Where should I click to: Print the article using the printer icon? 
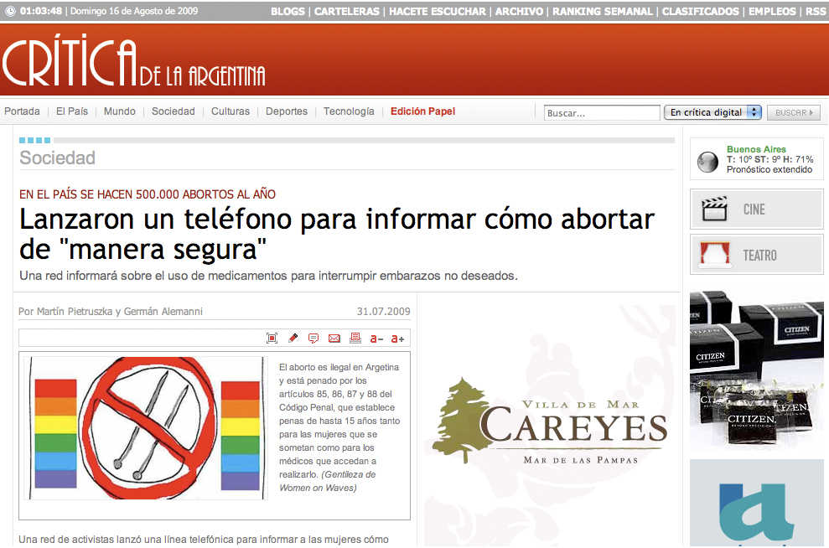pyautogui.click(x=355, y=338)
